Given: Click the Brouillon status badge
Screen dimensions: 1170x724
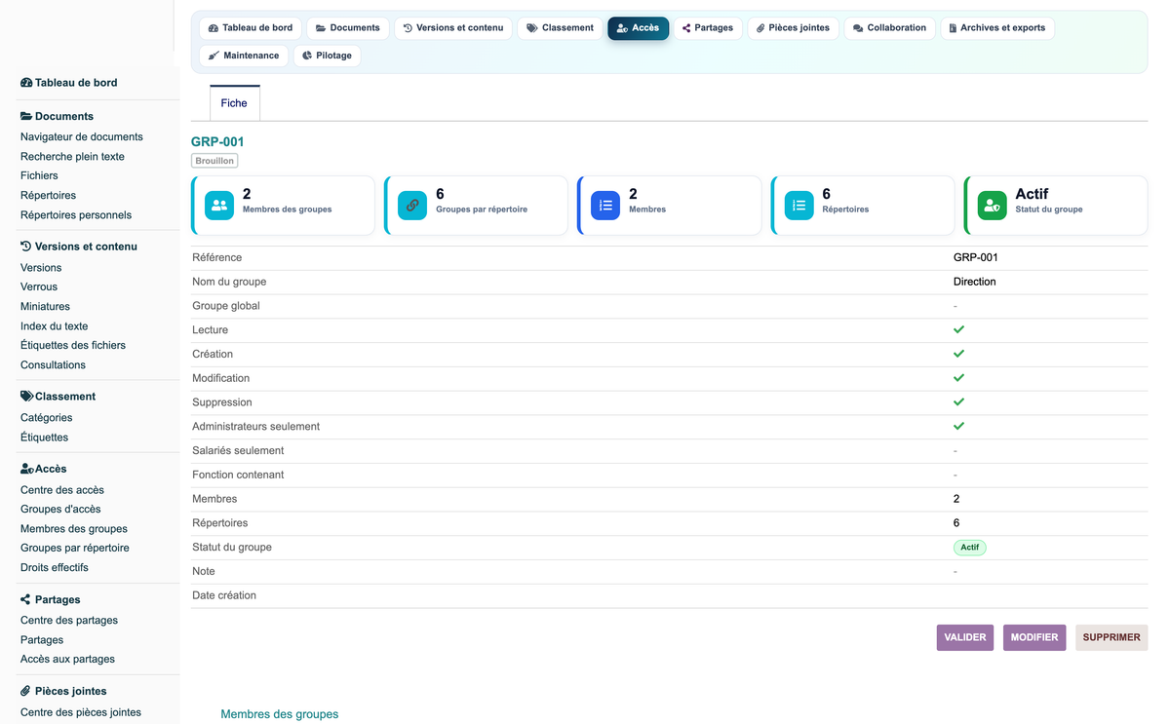Looking at the screenshot, I should point(214,161).
